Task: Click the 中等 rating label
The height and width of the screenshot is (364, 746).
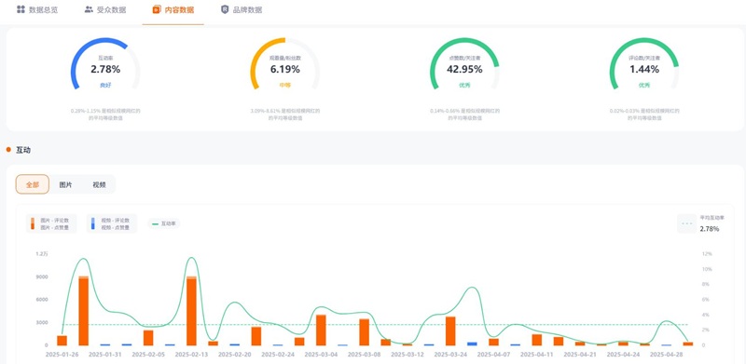Action: pyautogui.click(x=285, y=85)
